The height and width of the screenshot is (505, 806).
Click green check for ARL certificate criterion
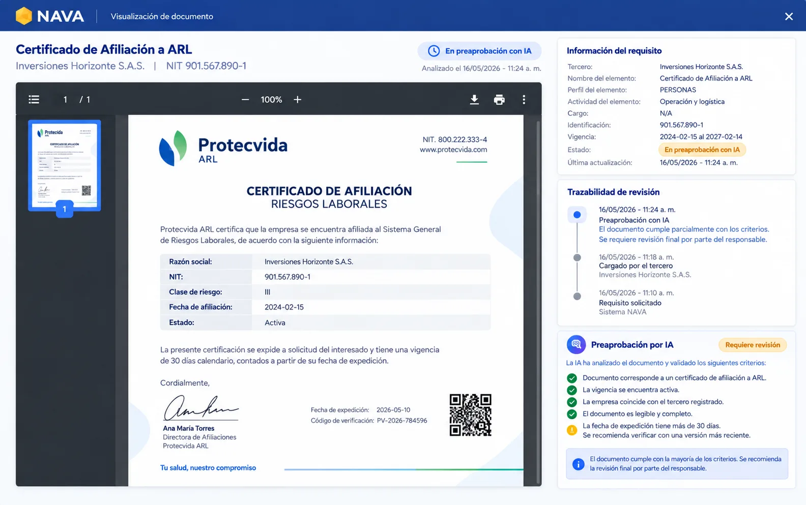click(x=572, y=378)
